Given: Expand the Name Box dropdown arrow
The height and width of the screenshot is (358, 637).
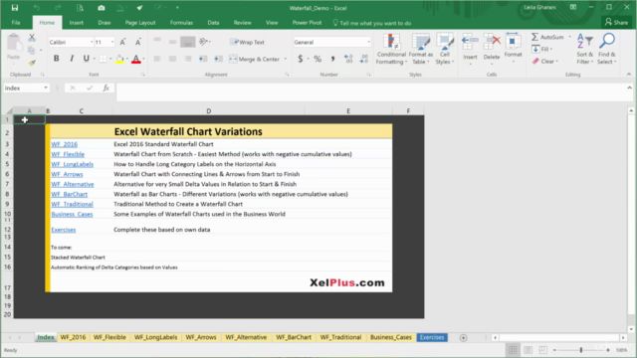Looking at the screenshot, I should [46, 88].
